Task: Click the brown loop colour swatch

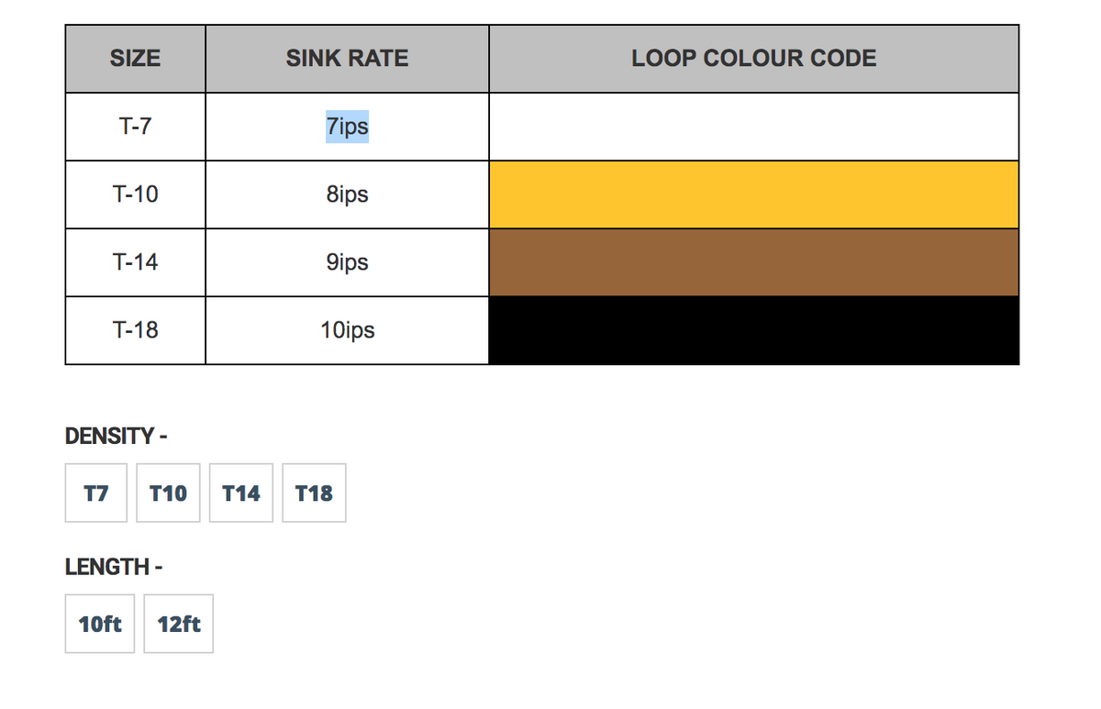Action: click(753, 262)
